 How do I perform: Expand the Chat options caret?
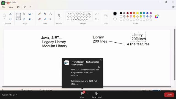pyautogui.click(x=87, y=93)
